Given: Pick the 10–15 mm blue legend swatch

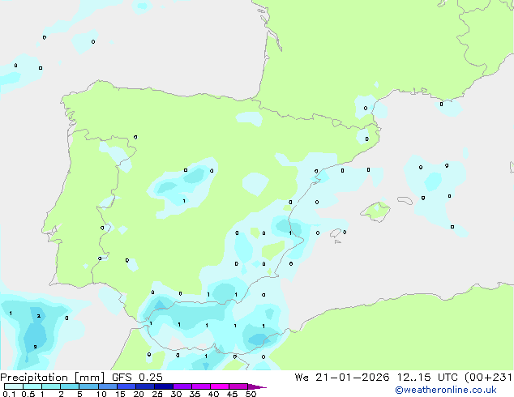Looking at the screenshot, I should click(x=108, y=386).
